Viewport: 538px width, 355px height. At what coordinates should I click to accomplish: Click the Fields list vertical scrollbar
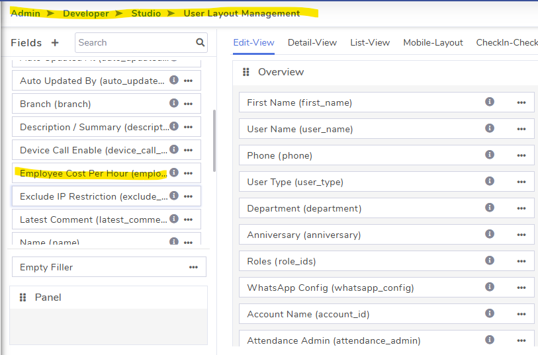point(214,141)
